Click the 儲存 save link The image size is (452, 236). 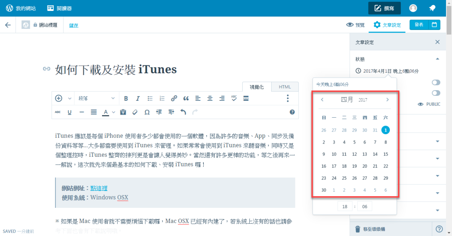(73, 25)
